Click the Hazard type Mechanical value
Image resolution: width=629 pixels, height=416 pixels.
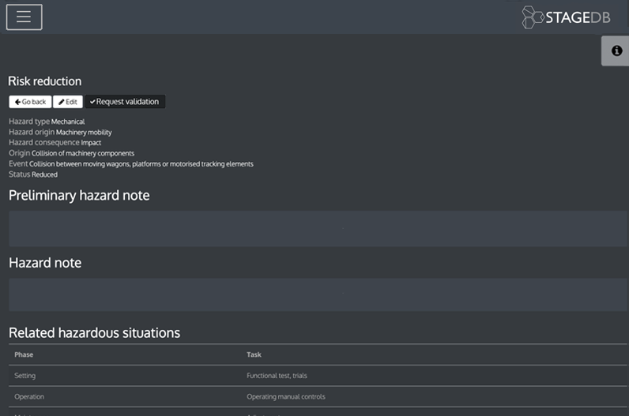(x=68, y=122)
